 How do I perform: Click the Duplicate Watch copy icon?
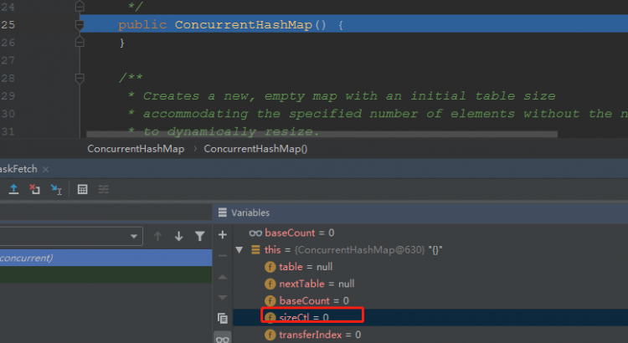[222, 318]
